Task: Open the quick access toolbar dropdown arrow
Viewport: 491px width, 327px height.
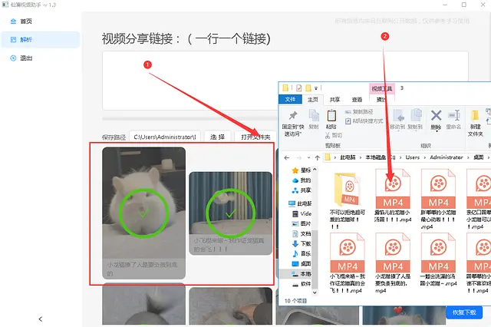Action: pos(316,88)
